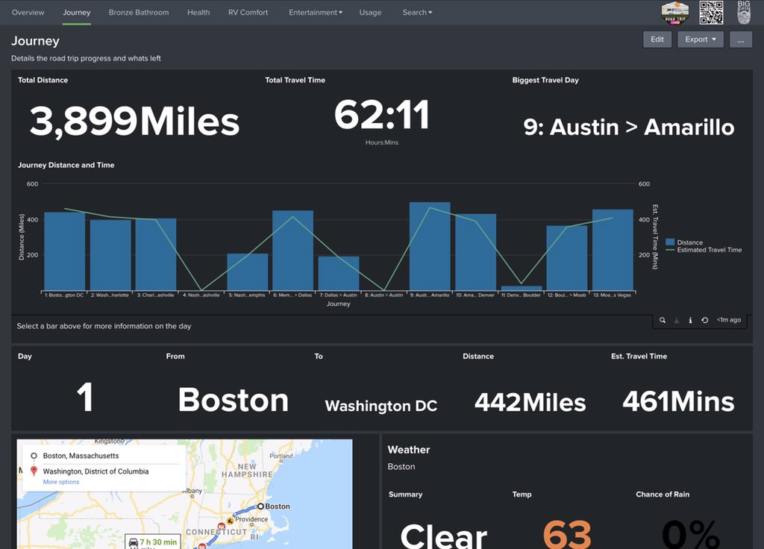The height and width of the screenshot is (549, 764).
Task: Open the Export dropdown
Action: [700, 39]
